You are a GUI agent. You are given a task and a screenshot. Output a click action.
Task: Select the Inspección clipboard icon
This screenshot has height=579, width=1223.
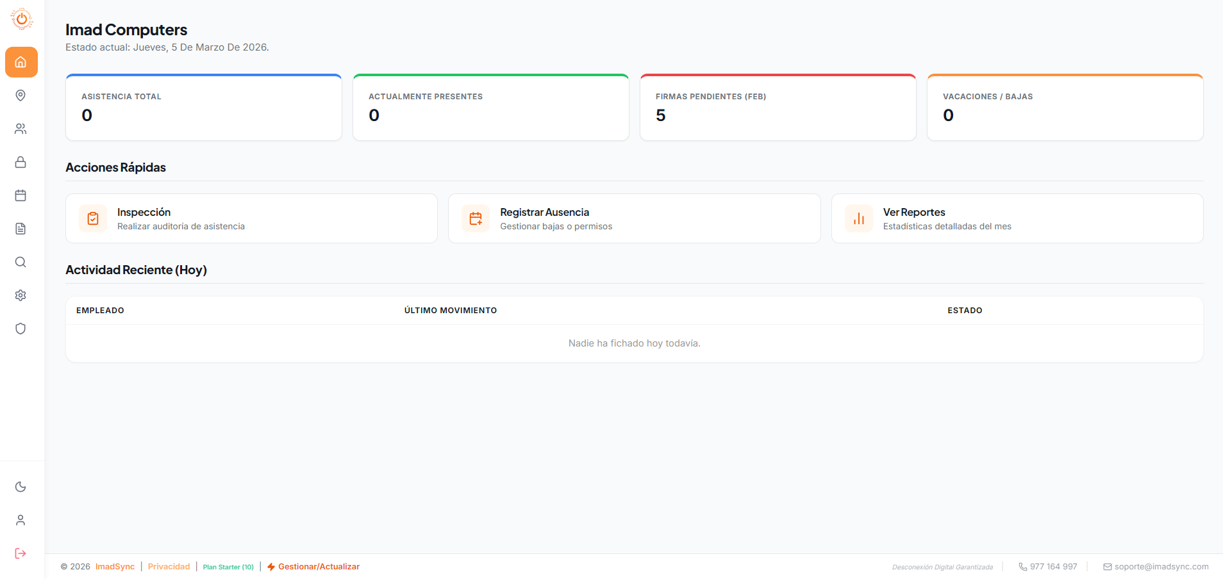click(x=93, y=218)
